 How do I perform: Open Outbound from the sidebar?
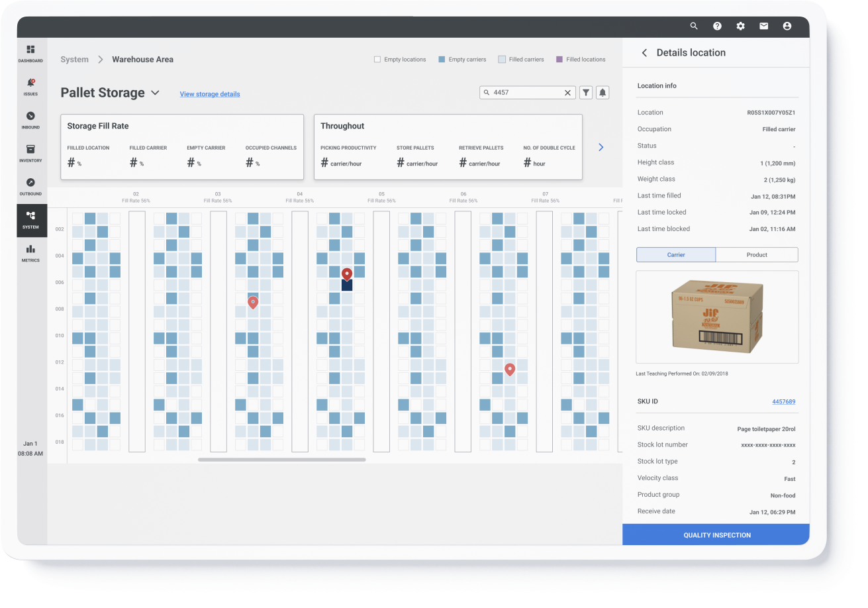click(31, 186)
